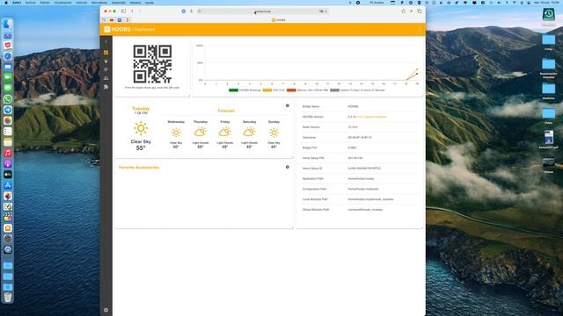The height and width of the screenshot is (316, 563).
Task: Open a new Safari tab with plus
Action: 411,11
